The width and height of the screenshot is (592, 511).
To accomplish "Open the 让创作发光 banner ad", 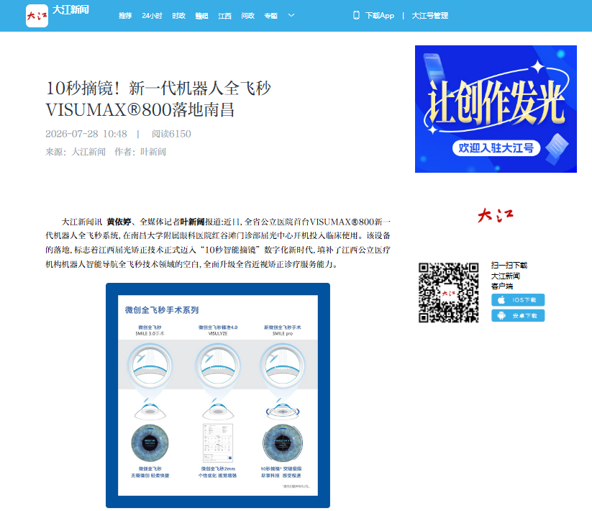I will [x=496, y=109].
